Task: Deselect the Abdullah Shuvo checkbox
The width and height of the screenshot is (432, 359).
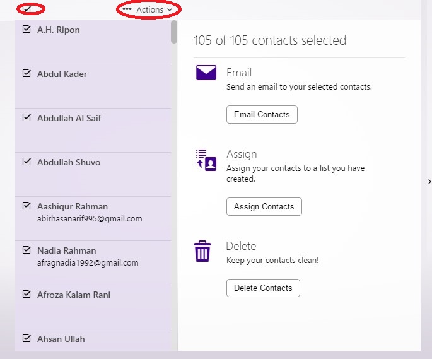Action: [x=26, y=162]
